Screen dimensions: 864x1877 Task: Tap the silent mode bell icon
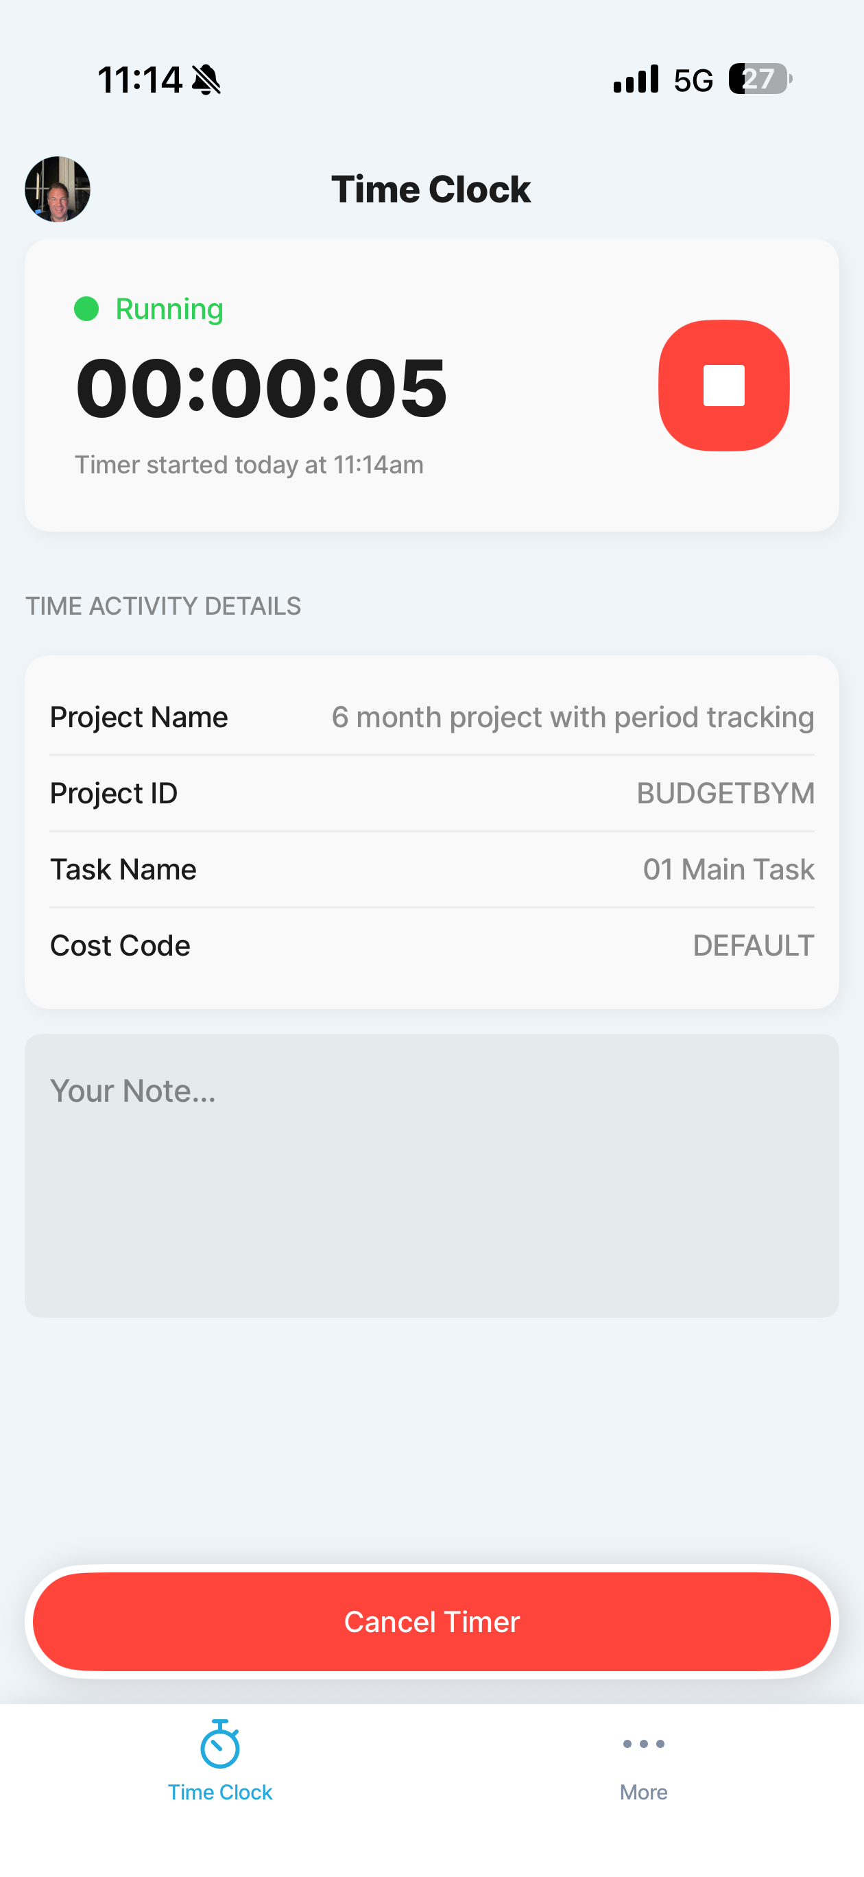(x=206, y=80)
